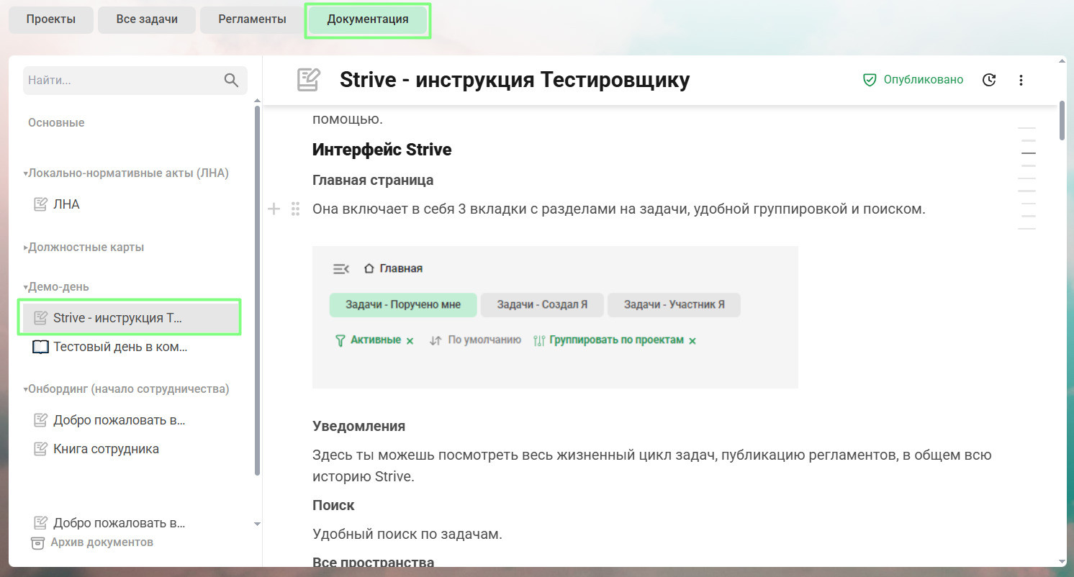This screenshot has width=1074, height=577.
Task: Select Задачи - Участник Я tab
Action: (x=674, y=305)
